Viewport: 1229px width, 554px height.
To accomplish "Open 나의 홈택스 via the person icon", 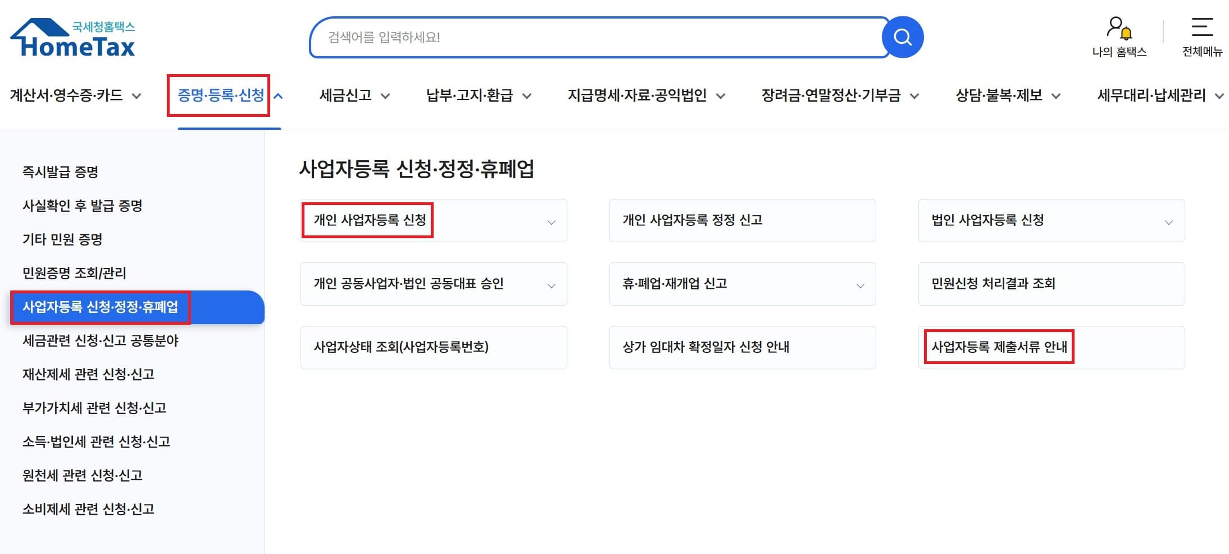I will 1118,37.
